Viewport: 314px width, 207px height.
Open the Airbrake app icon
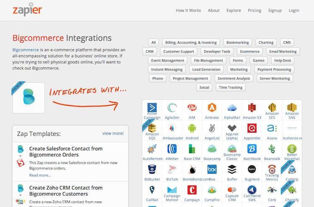[x=212, y=107]
